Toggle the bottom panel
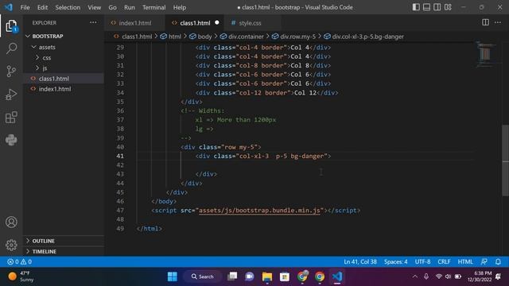This screenshot has height=286, width=509. coord(426,7)
